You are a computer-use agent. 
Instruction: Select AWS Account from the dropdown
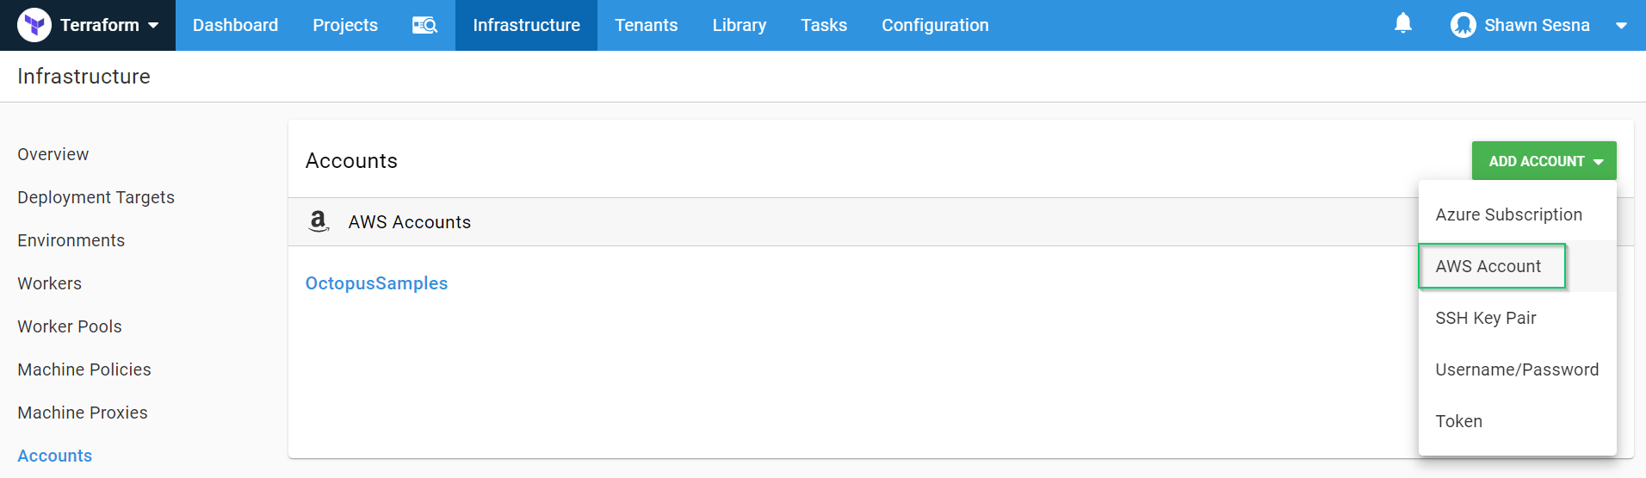(x=1488, y=266)
